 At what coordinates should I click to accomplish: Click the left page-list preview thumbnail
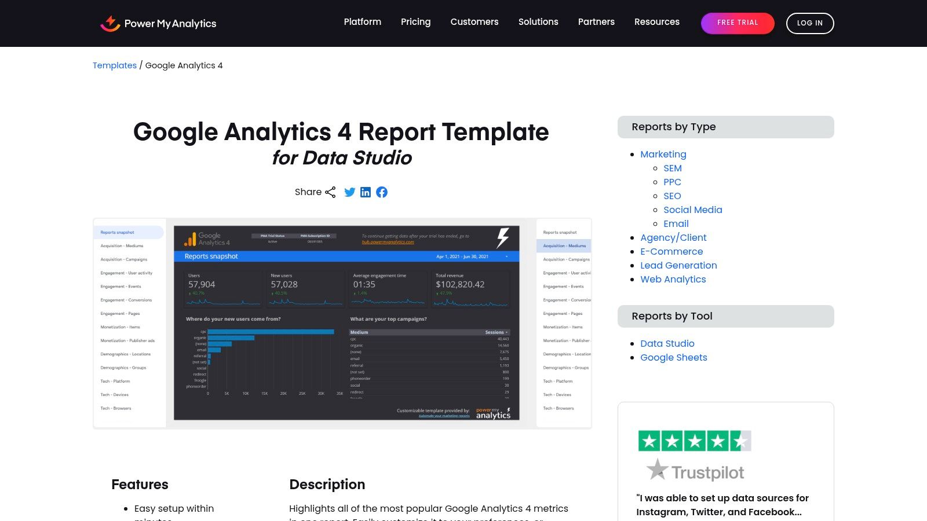130,323
